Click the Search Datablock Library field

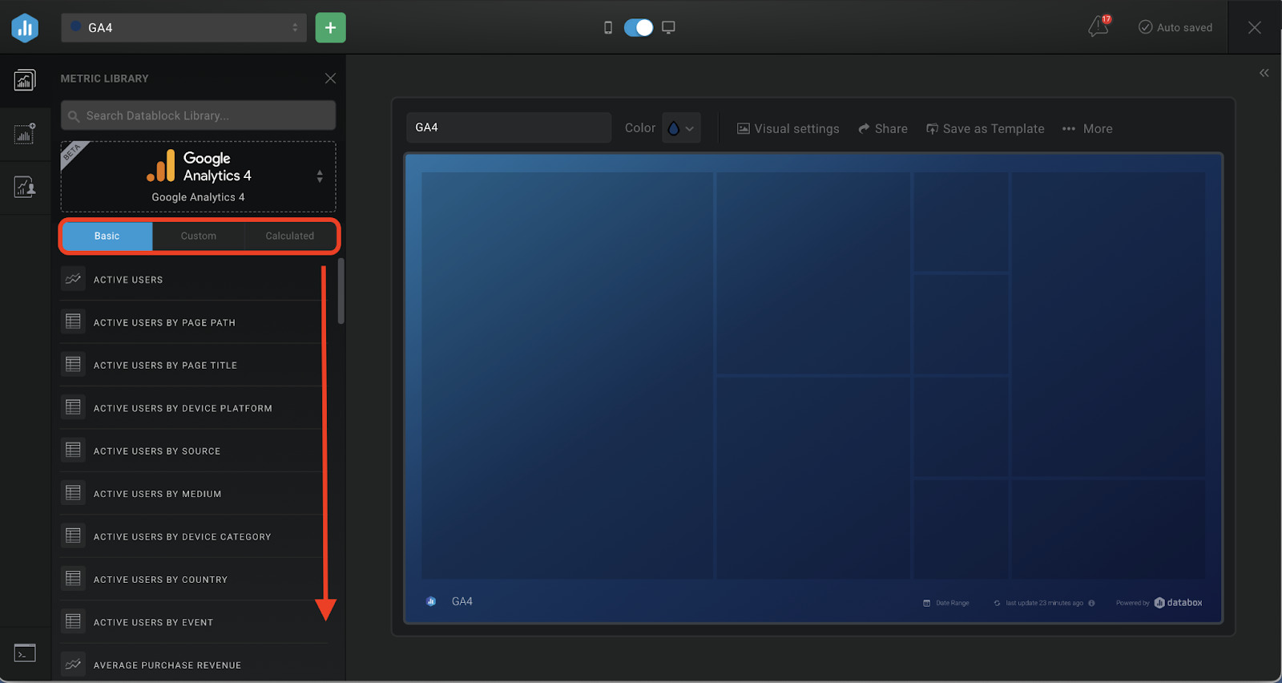point(198,115)
